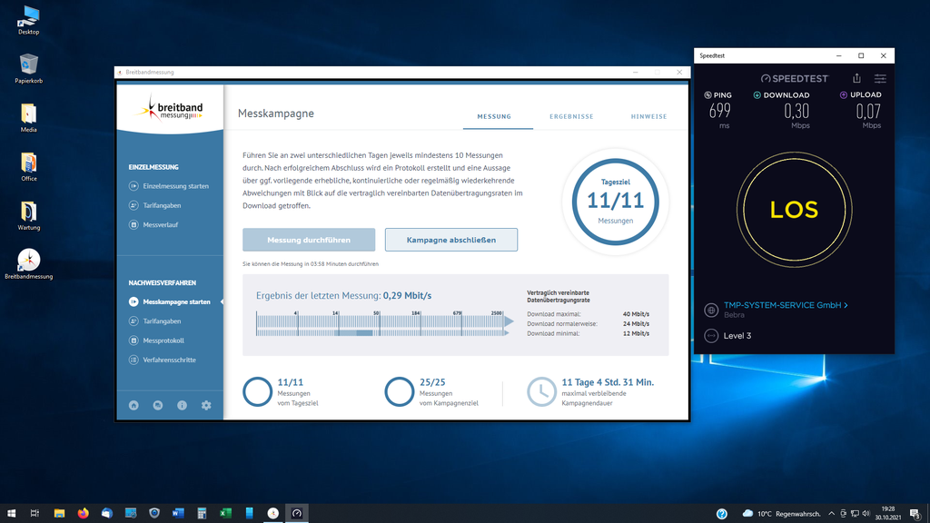930x523 pixels.
Task: Switch to the ERGEBNISSE tab
Action: [571, 116]
